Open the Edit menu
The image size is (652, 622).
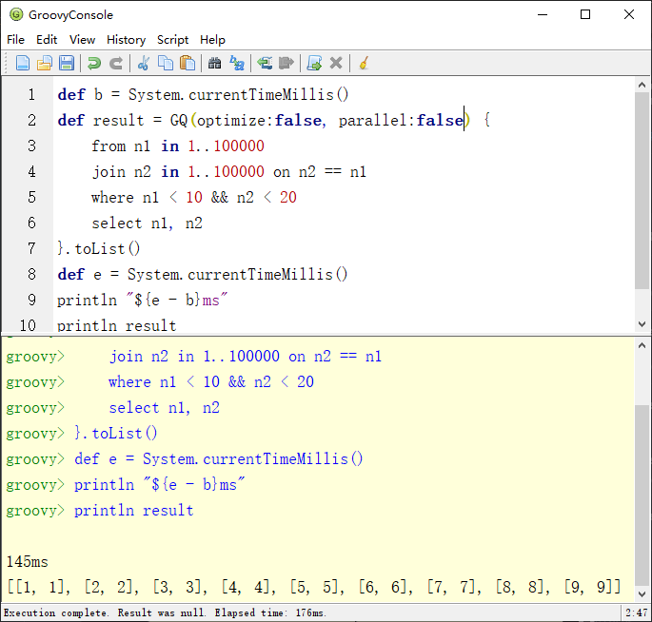(47, 40)
